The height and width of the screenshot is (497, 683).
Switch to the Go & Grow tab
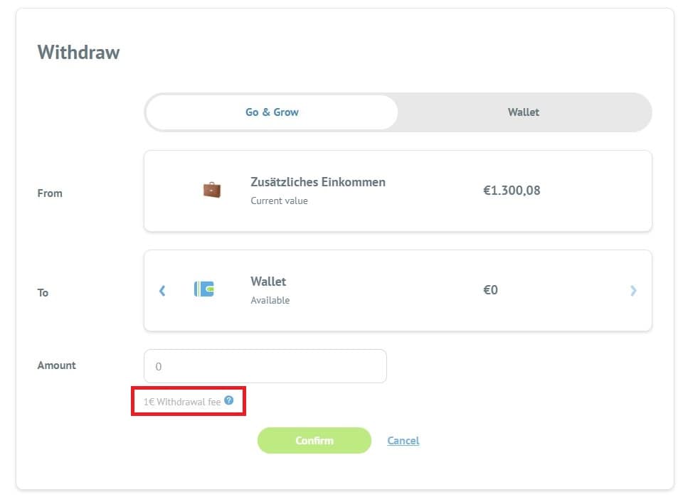click(x=272, y=112)
